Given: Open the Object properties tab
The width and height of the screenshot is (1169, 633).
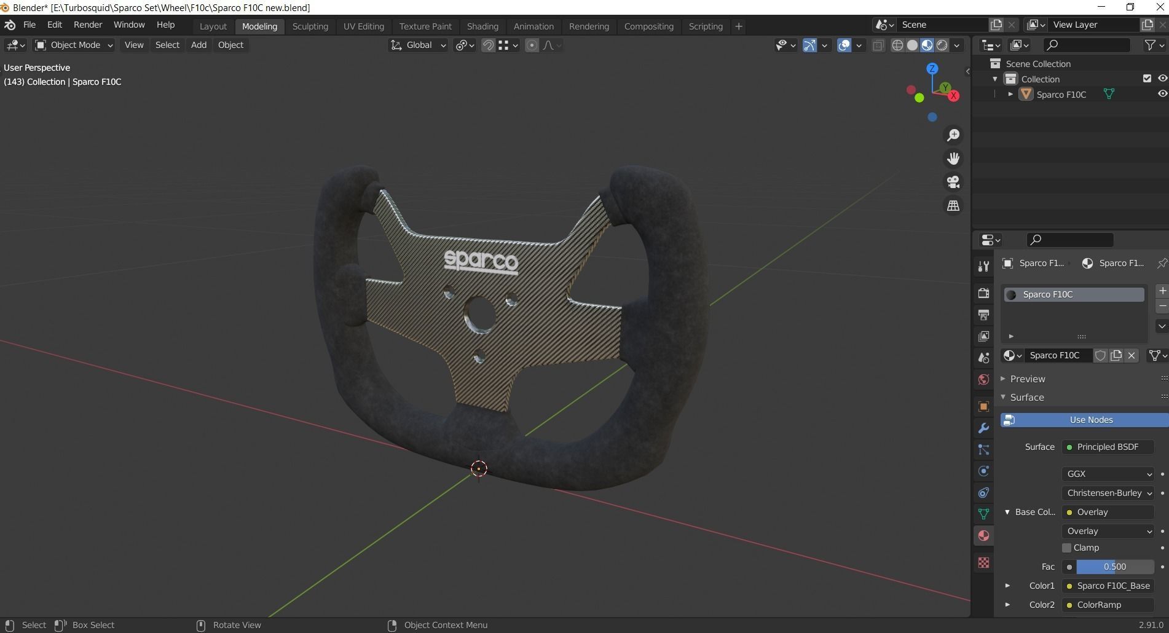Looking at the screenshot, I should coord(983,406).
